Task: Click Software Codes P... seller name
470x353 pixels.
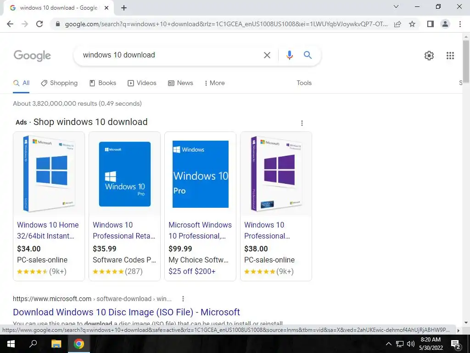Action: click(124, 260)
